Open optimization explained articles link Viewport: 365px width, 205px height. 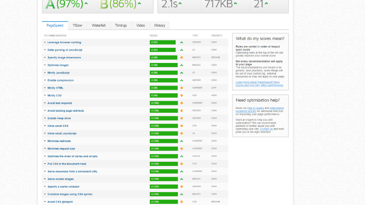[260, 109]
